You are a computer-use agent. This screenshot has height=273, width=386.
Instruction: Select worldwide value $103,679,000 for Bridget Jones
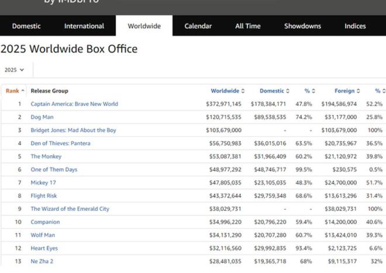click(224, 130)
